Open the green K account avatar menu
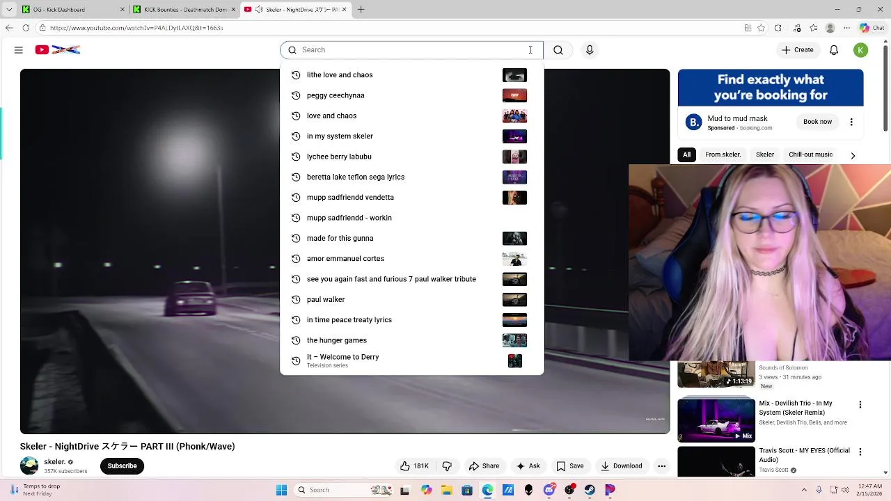891x501 pixels. pyautogui.click(x=861, y=49)
